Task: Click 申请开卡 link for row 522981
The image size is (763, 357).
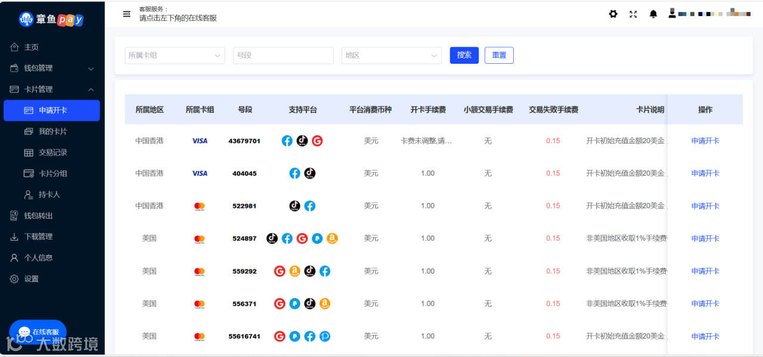Action: [x=705, y=206]
